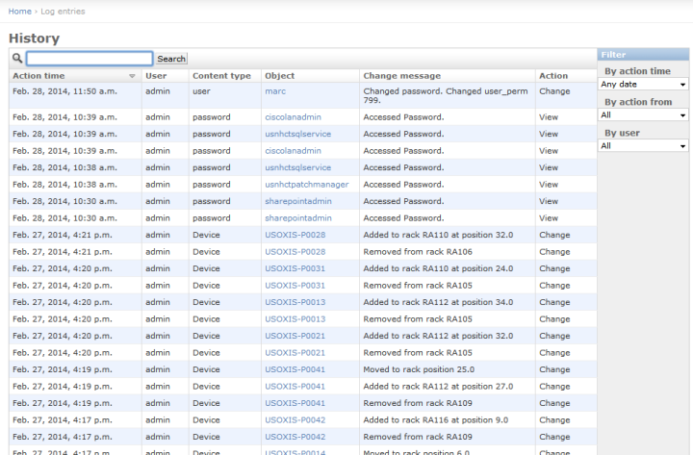This screenshot has width=693, height=455.
Task: Open USOXIS-P0042 link in Added to RA116 row
Action: (295, 420)
